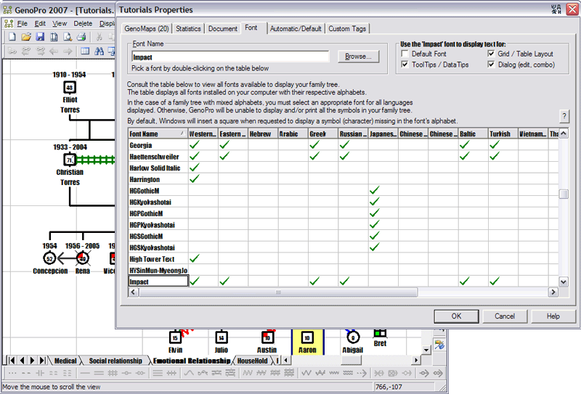Screen dimensions: 581x394
Task: Select Rena deceased circle symbol
Action: [83, 258]
